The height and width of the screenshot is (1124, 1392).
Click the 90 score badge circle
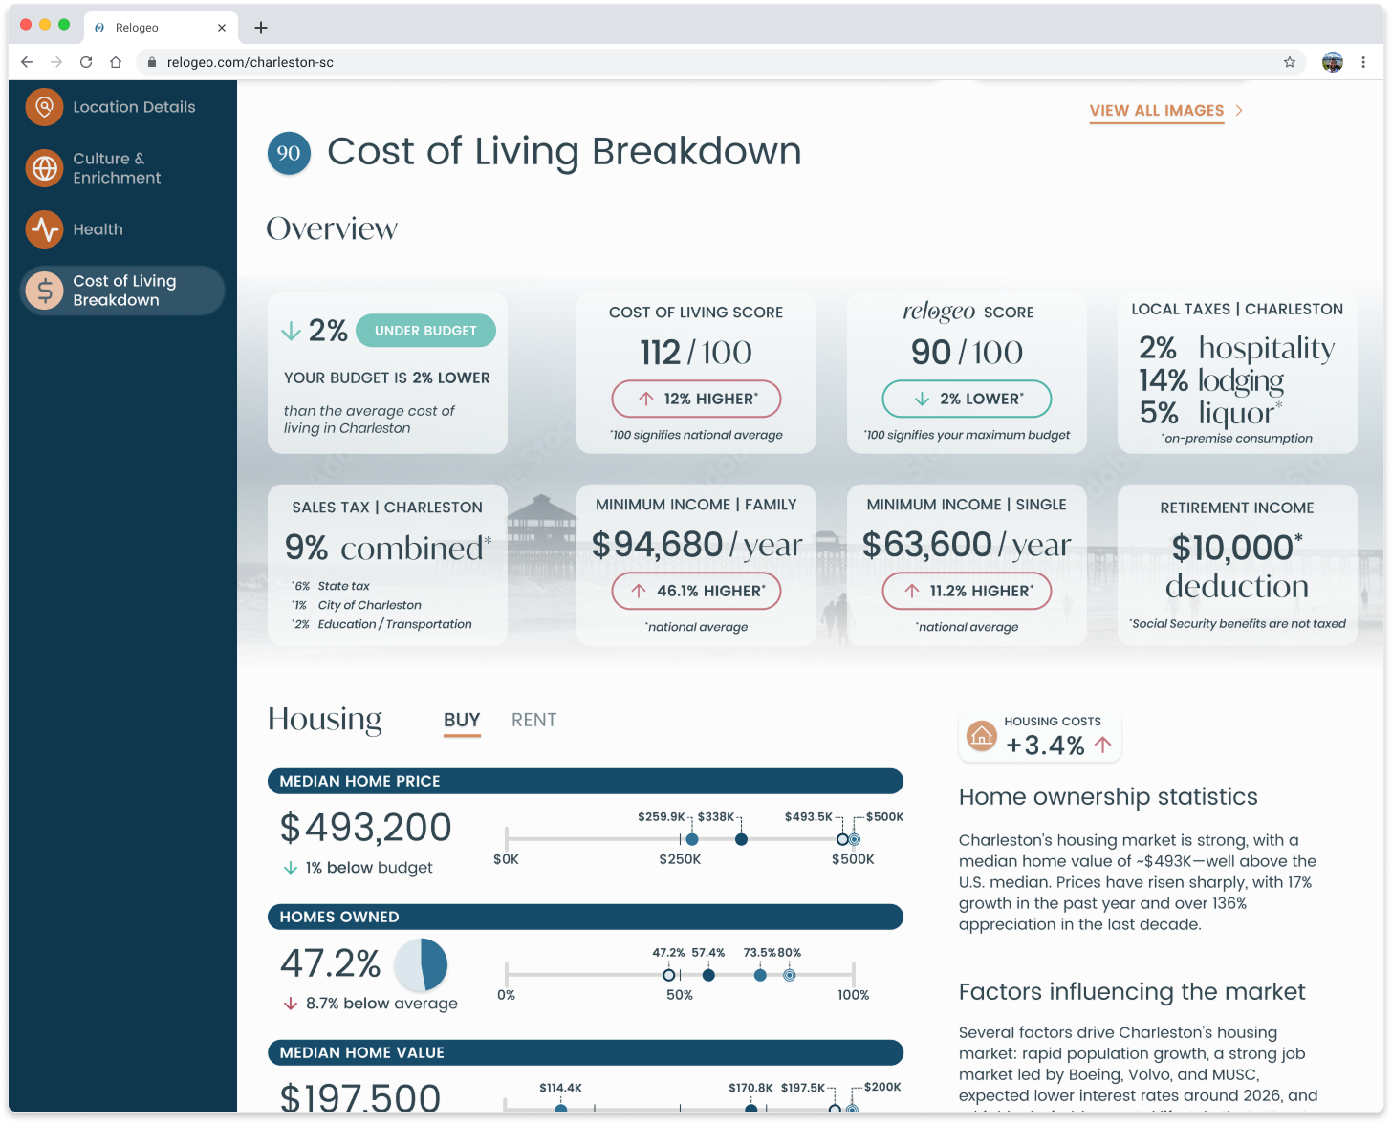click(x=289, y=153)
